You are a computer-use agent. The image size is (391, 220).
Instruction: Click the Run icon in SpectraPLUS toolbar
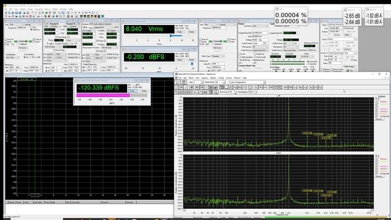click(x=178, y=82)
